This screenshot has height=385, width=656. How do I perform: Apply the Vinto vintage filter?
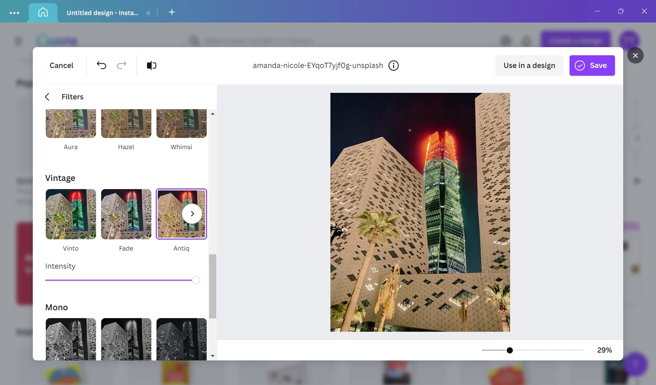pyautogui.click(x=71, y=214)
